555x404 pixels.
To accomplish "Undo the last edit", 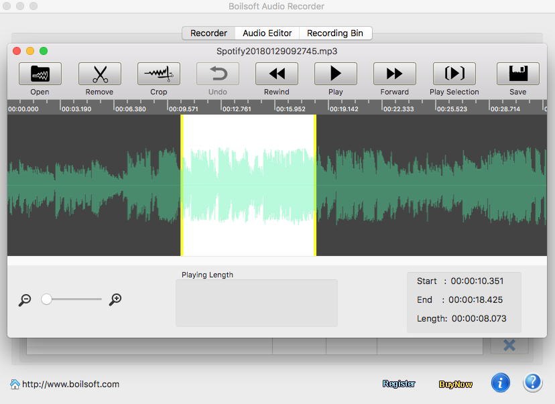I will [x=217, y=74].
